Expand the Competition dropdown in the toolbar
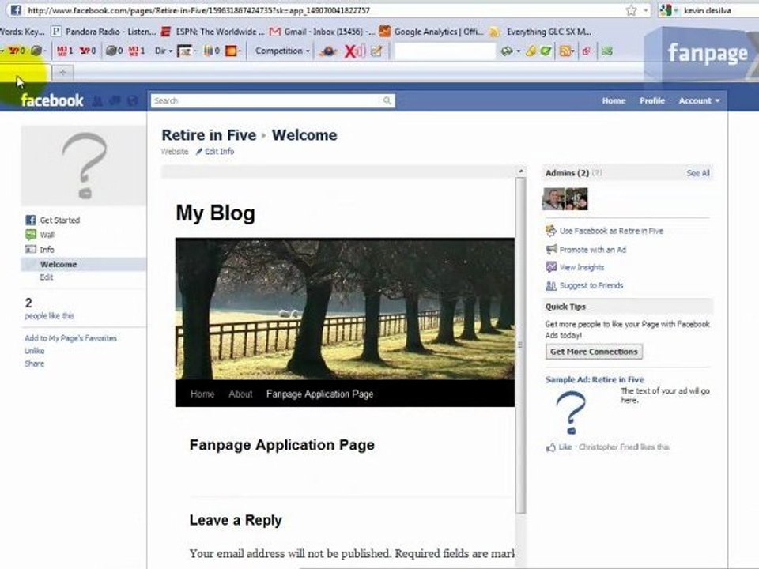This screenshot has width=759, height=569. tap(282, 51)
